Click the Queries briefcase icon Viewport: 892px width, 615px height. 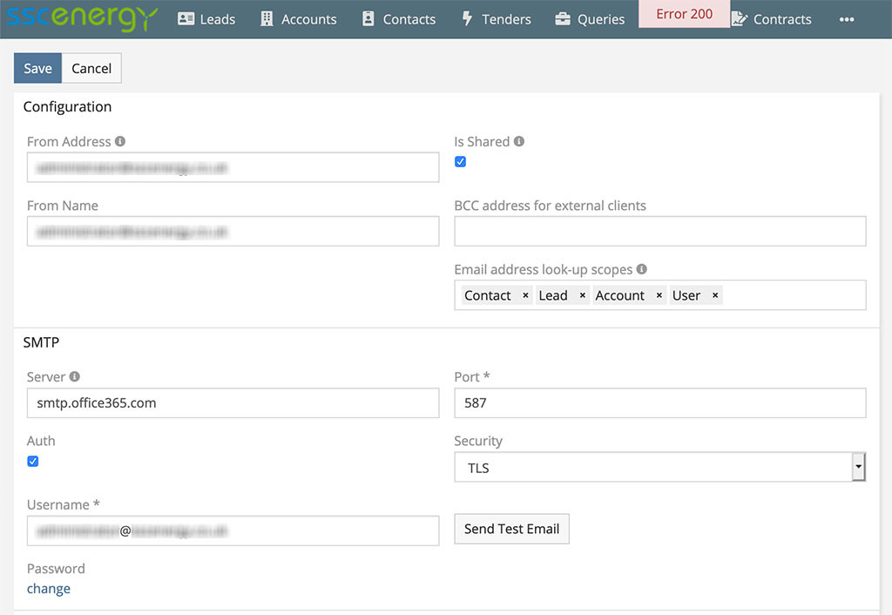(563, 18)
